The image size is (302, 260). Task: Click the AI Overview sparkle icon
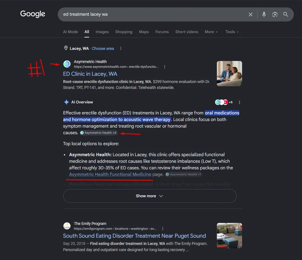pos(66,102)
